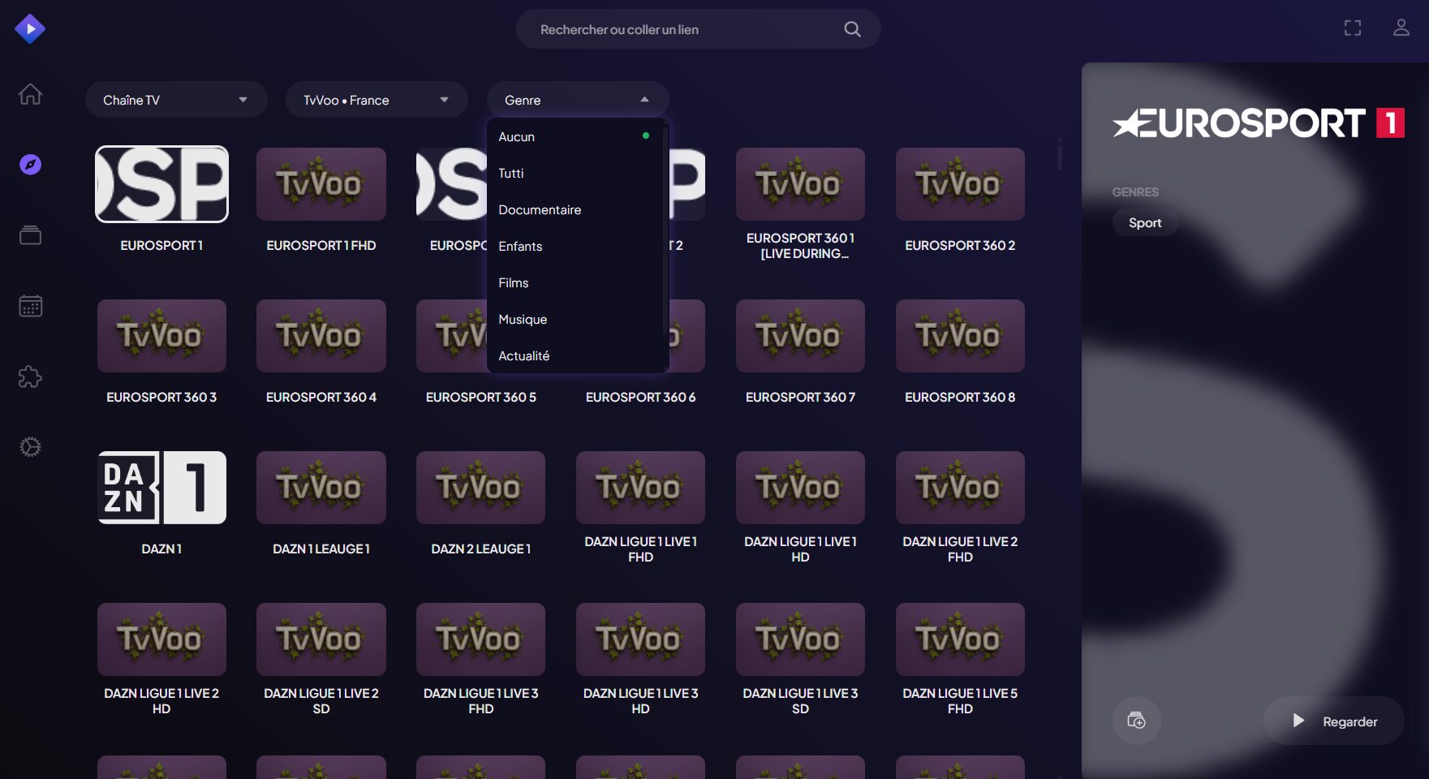Open the TvVoo • France catalog dropdown

click(x=377, y=100)
